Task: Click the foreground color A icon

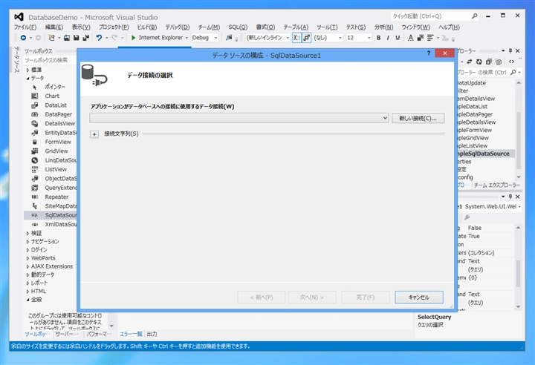Action: (x=410, y=38)
